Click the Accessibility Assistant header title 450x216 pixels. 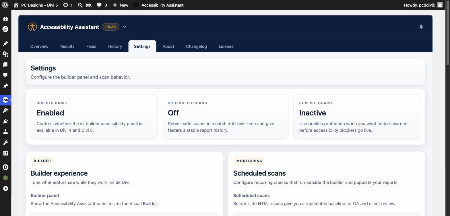pos(69,27)
